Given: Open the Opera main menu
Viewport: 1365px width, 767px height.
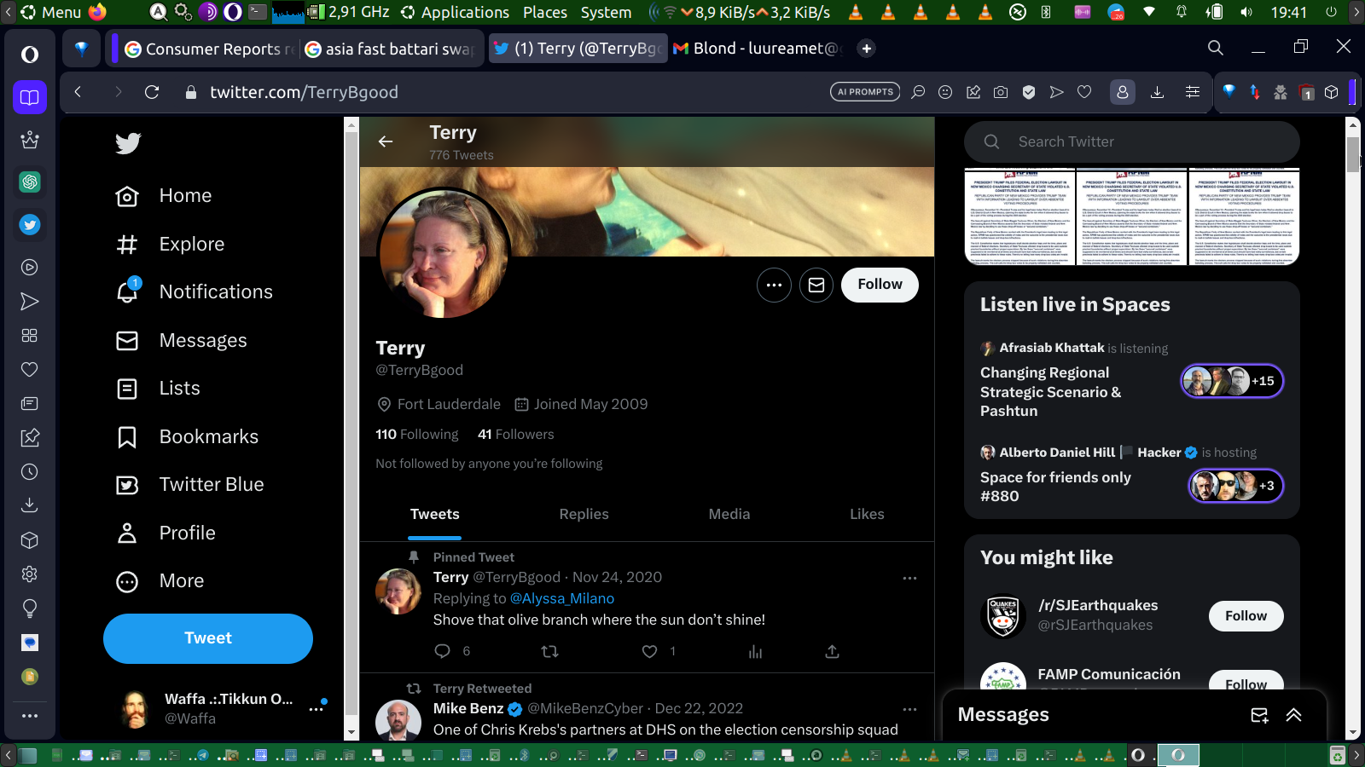Looking at the screenshot, I should [30, 55].
